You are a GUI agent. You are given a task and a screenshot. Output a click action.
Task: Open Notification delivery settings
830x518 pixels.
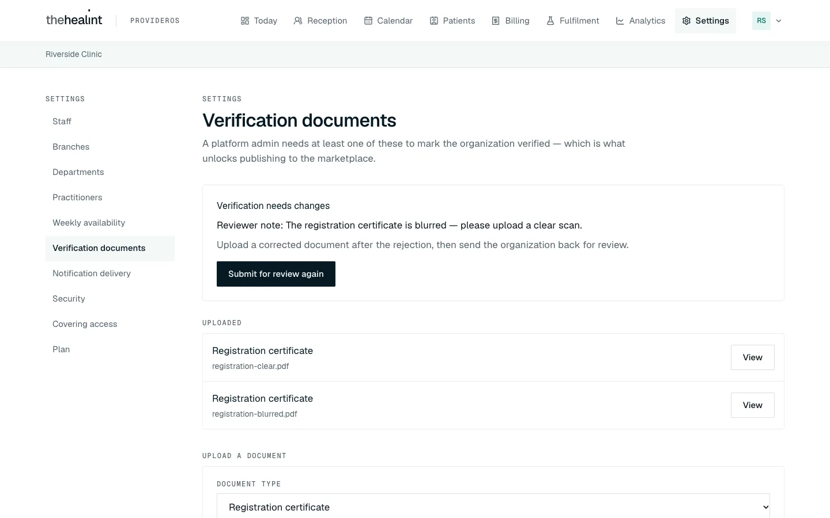(x=110, y=273)
